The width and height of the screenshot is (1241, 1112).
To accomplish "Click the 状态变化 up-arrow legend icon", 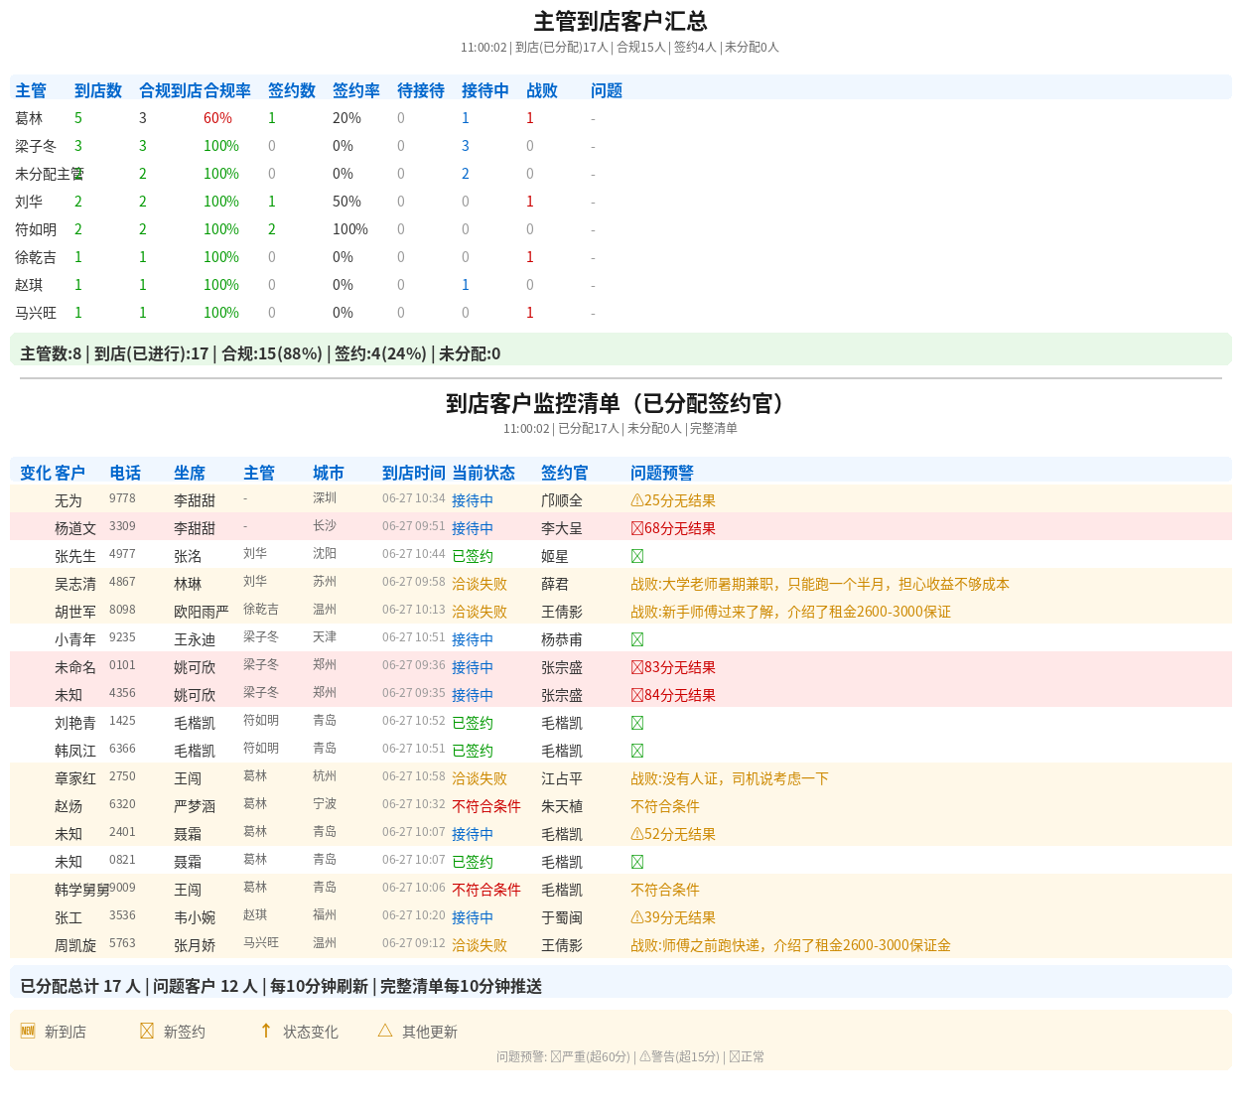I will click(266, 1031).
